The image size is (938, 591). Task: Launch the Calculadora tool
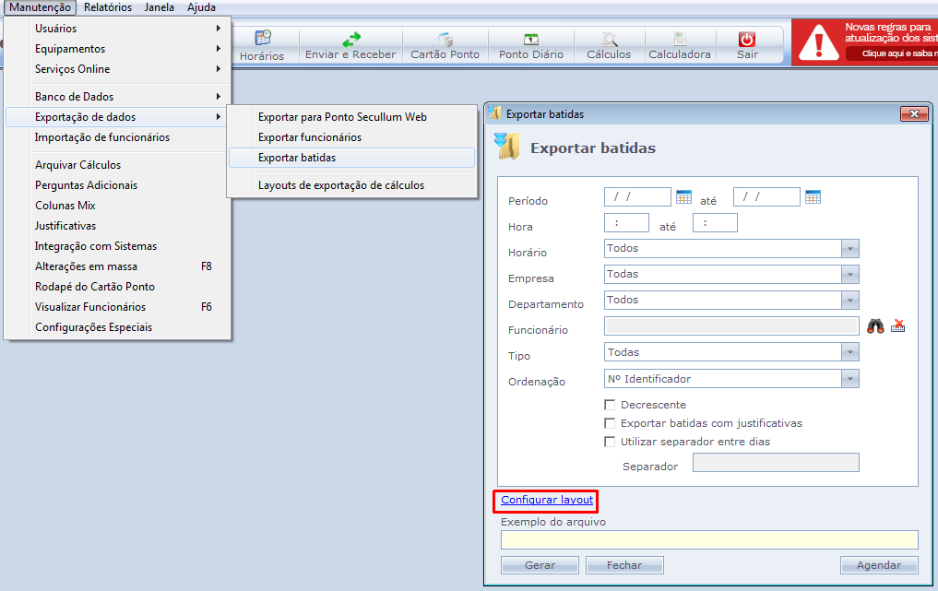680,40
